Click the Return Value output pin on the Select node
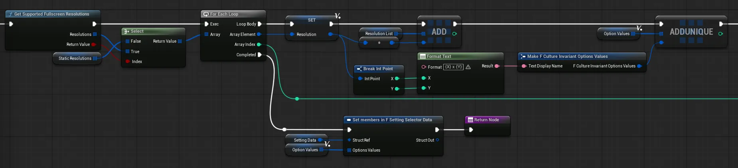Screen dimensions: 738x168 pyautogui.click(x=180, y=41)
